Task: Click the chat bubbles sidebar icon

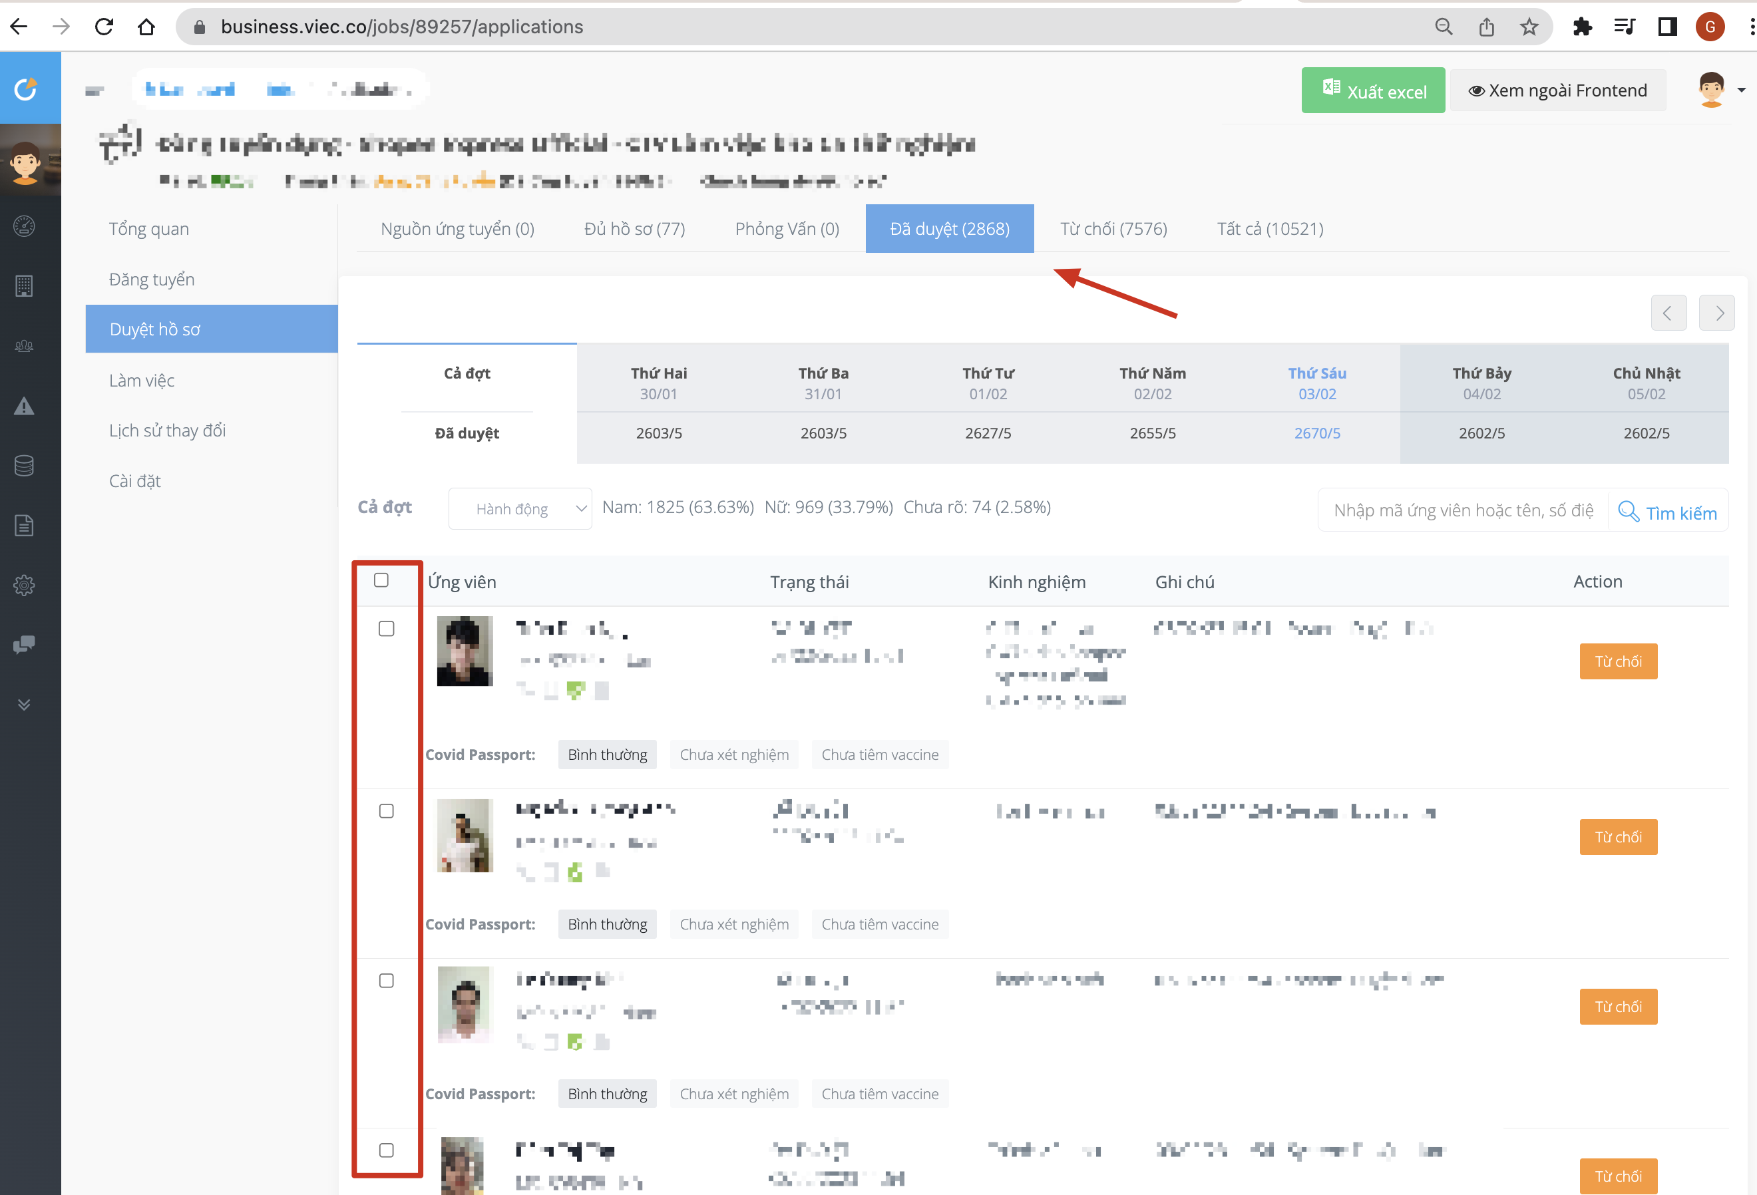Action: pos(24,645)
